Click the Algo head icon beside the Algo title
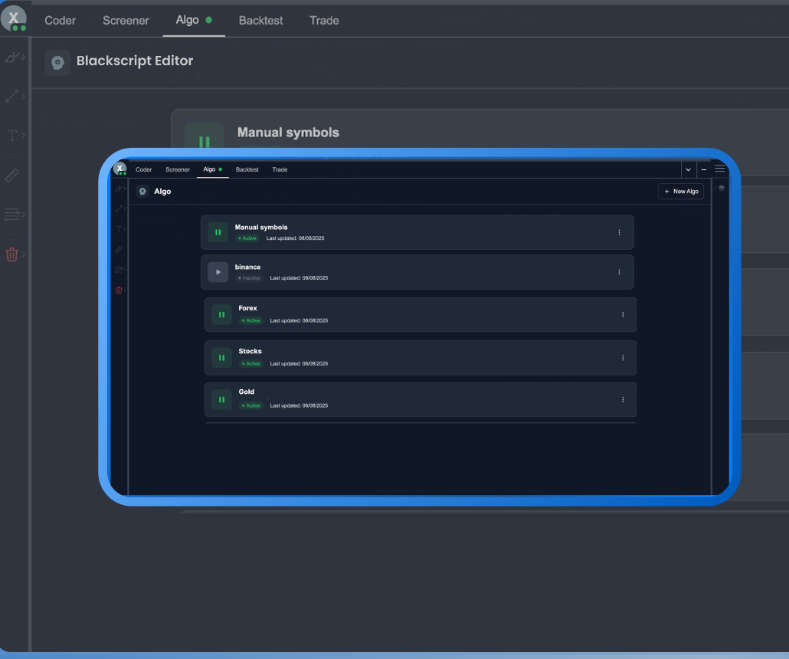Screen dimensions: 789x659 pos(142,192)
